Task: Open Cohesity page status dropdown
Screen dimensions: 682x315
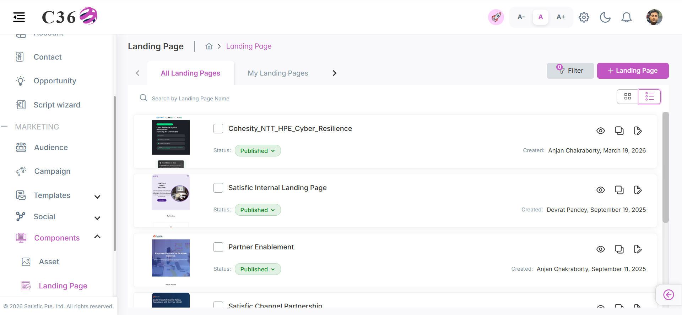Action: (258, 151)
